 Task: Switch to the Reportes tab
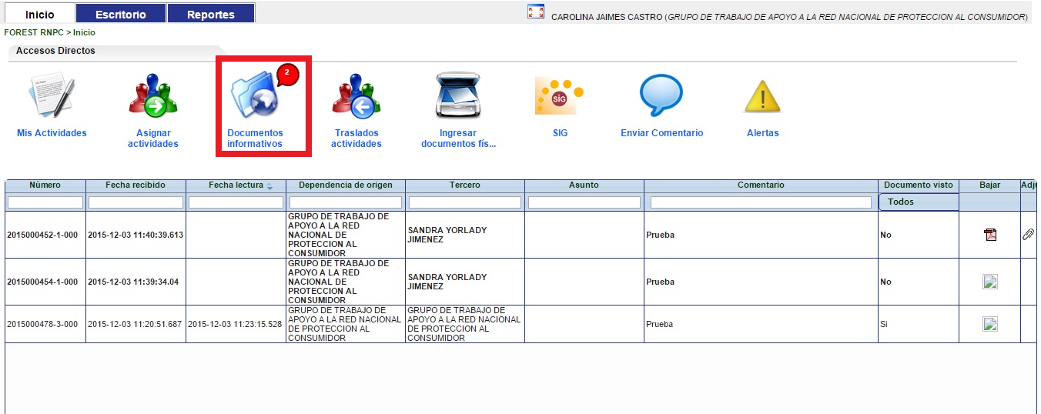(x=210, y=15)
